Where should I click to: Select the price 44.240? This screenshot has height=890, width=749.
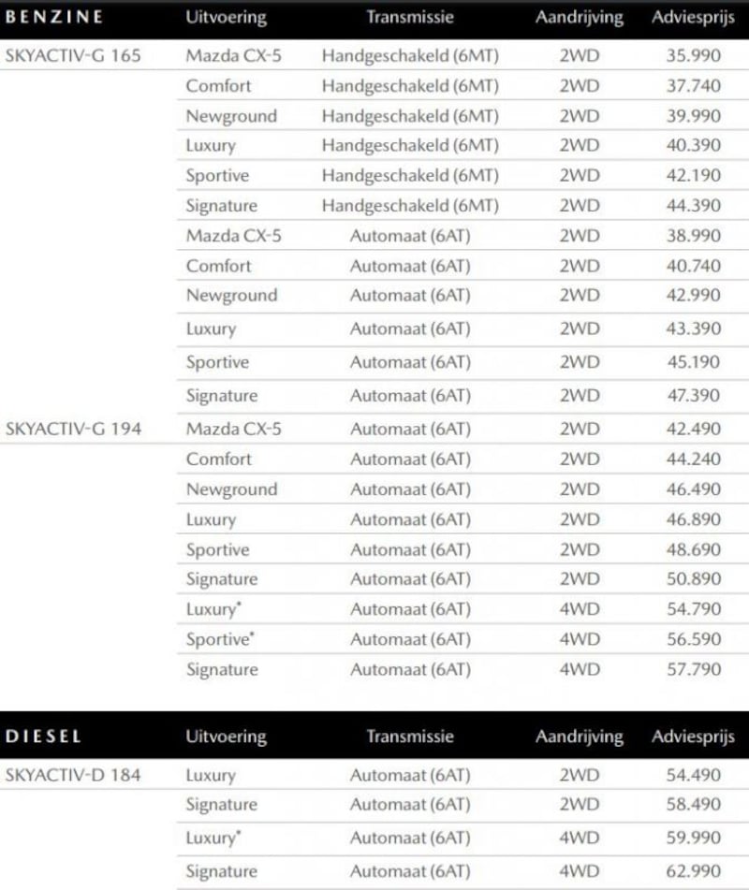[x=694, y=460]
